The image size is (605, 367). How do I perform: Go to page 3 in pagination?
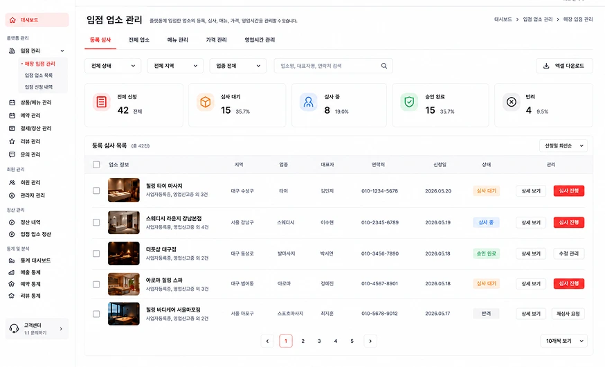[319, 341]
